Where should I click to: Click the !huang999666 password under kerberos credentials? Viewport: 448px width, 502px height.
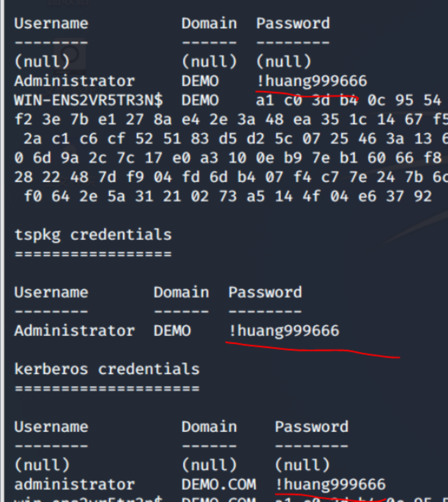tap(330, 484)
